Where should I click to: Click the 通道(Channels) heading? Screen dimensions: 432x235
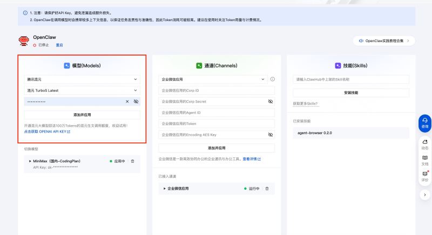221,66
